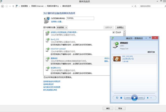Click the 便携微投 device icon in the list
Screen dimensions: 166x112
(47, 59)
